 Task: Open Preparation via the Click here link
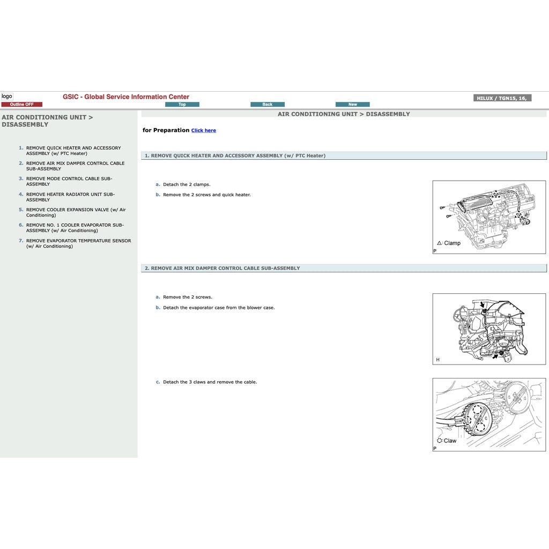[x=203, y=130]
